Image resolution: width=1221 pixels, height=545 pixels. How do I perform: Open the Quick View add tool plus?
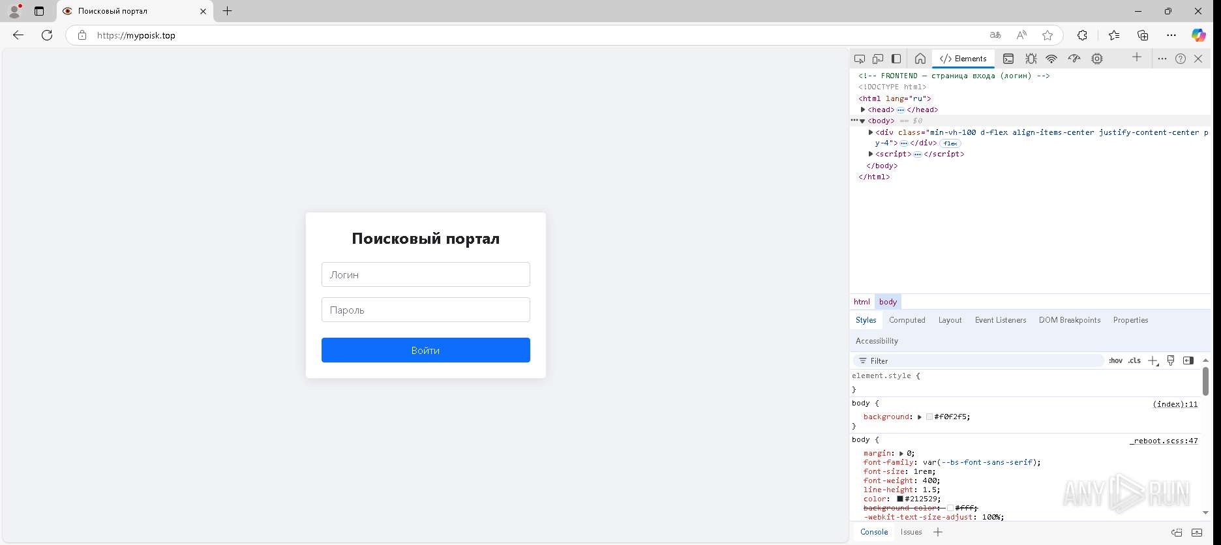click(x=938, y=532)
